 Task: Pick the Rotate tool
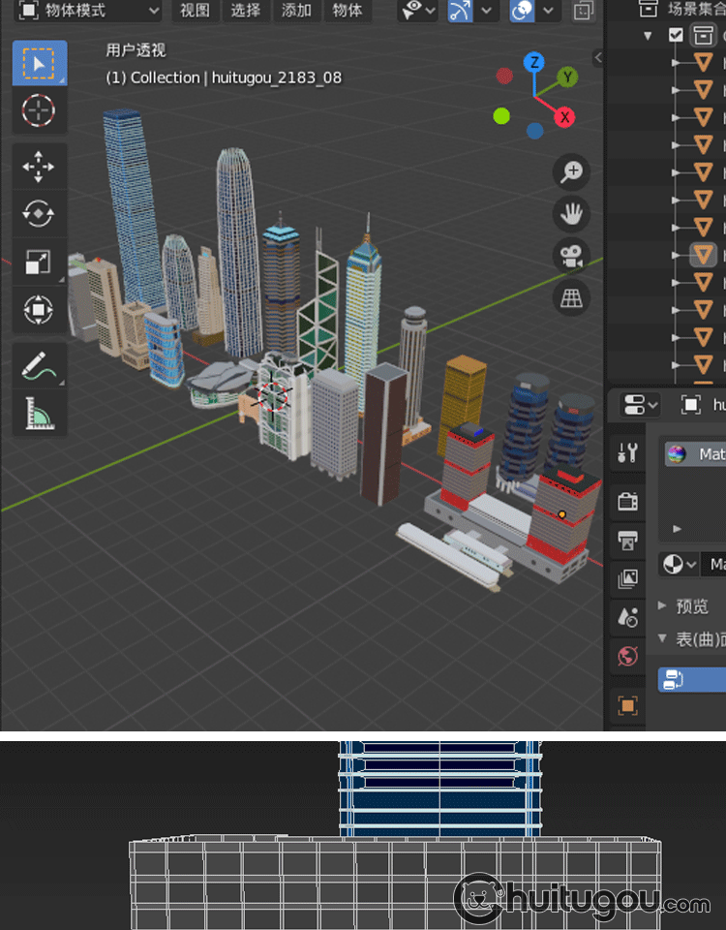click(x=39, y=213)
